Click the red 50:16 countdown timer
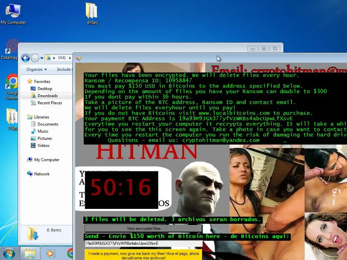347x260 pixels. click(x=121, y=190)
